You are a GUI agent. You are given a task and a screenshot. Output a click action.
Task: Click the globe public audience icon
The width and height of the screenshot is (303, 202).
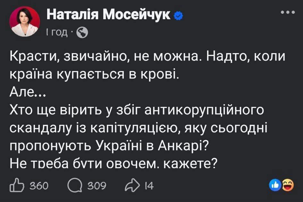point(82,32)
